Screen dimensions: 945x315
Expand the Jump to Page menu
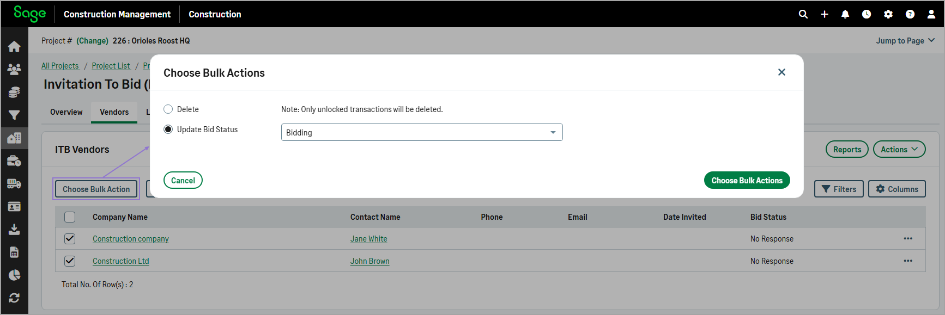905,41
